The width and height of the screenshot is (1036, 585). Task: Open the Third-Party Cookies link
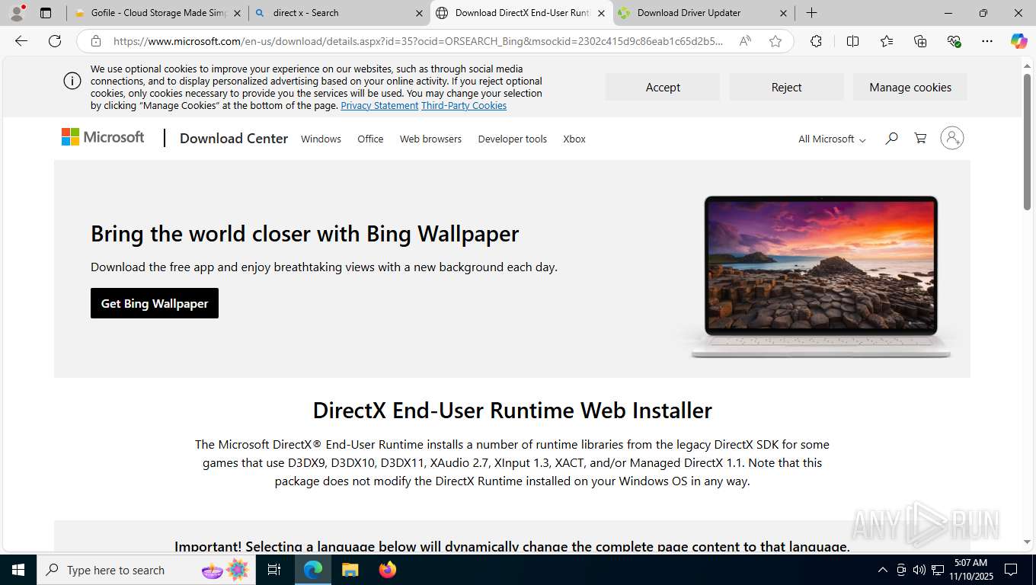[x=464, y=106]
